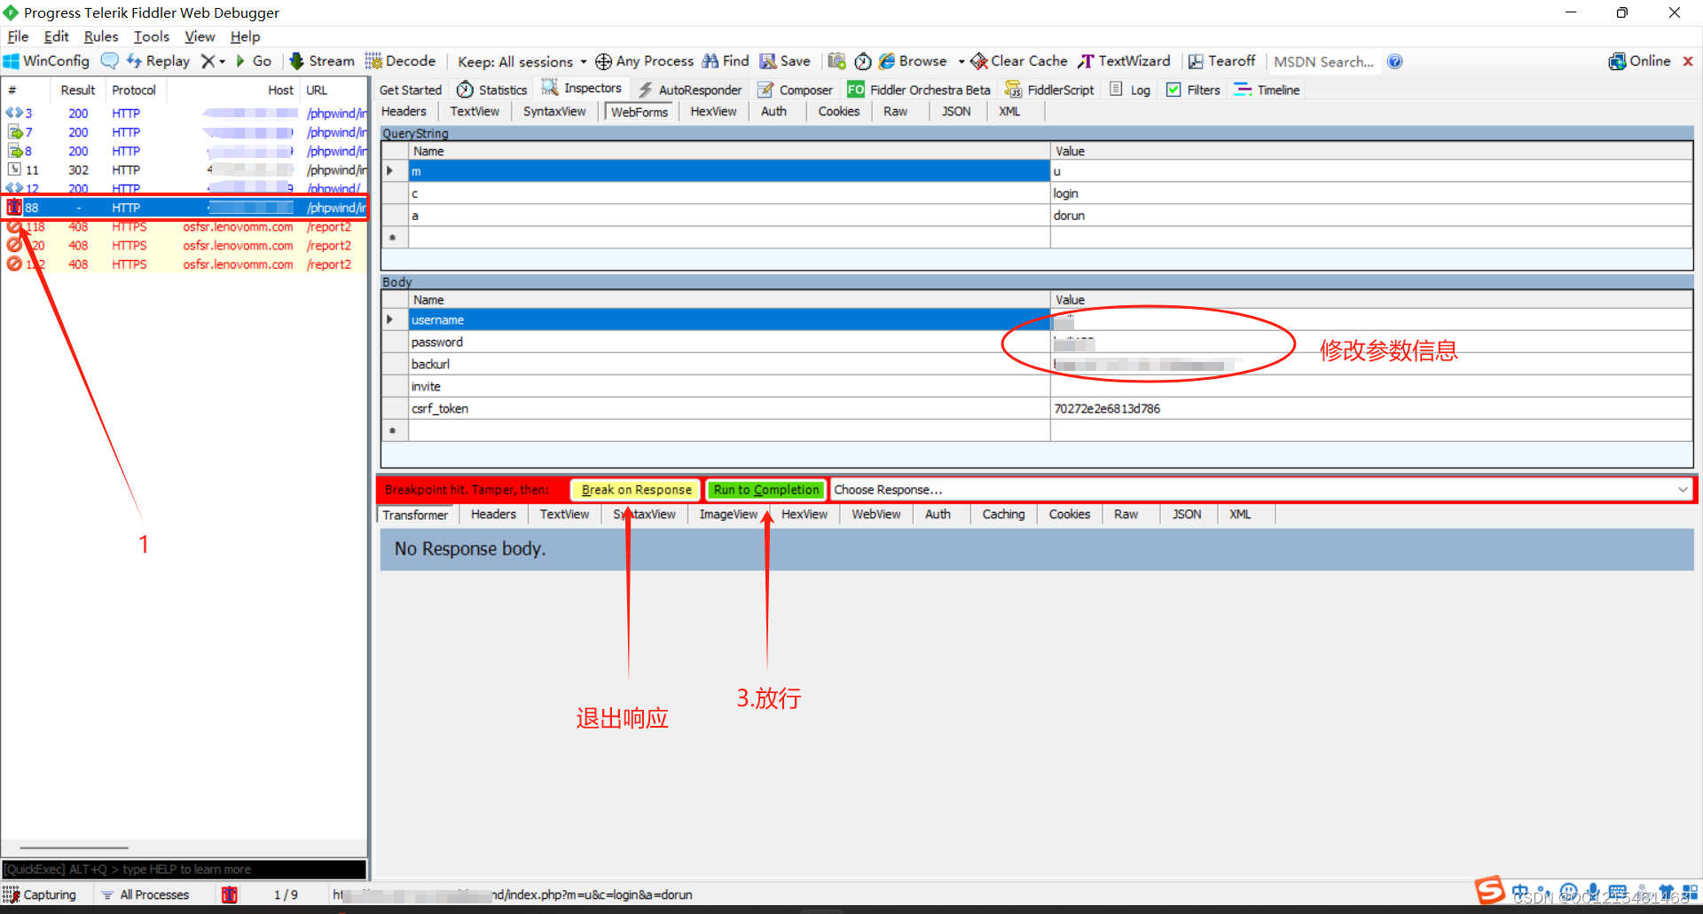The height and width of the screenshot is (914, 1703).
Task: Click the MSDN Search field
Action: pyautogui.click(x=1323, y=61)
